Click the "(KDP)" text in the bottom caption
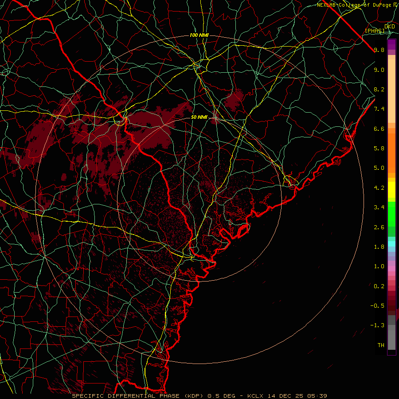The image size is (399, 399). coord(194,396)
